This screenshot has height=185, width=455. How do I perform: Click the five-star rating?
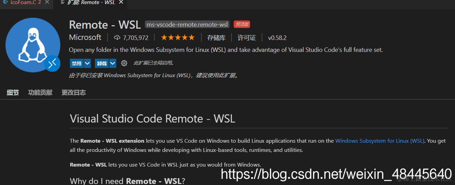[x=177, y=37]
